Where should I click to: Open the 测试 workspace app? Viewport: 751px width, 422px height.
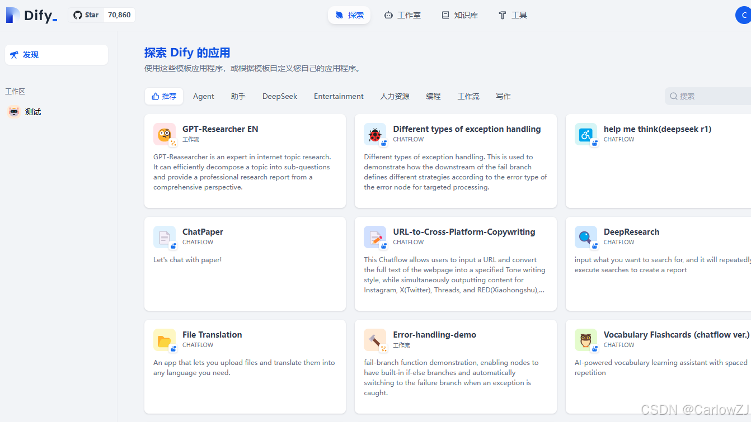coord(57,112)
